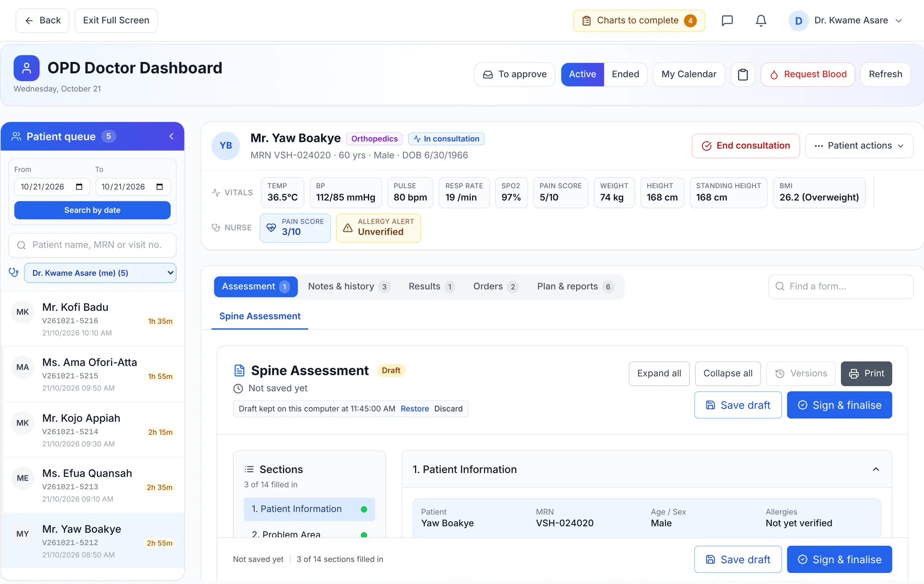The width and height of the screenshot is (924, 584).
Task: Click the Spine Assessment document icon
Action: tap(239, 371)
